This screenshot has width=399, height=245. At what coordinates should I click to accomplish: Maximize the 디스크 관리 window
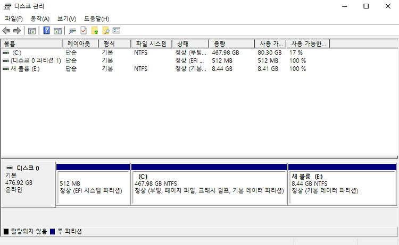(366, 6)
